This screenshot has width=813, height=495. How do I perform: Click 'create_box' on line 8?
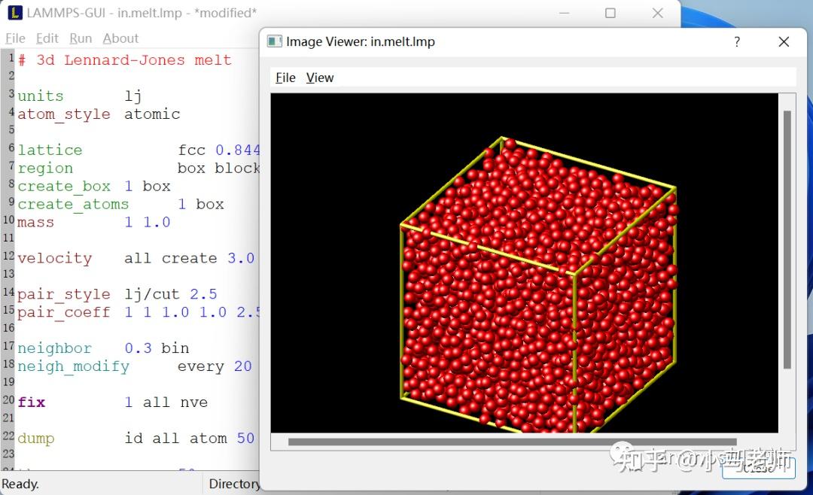point(64,186)
